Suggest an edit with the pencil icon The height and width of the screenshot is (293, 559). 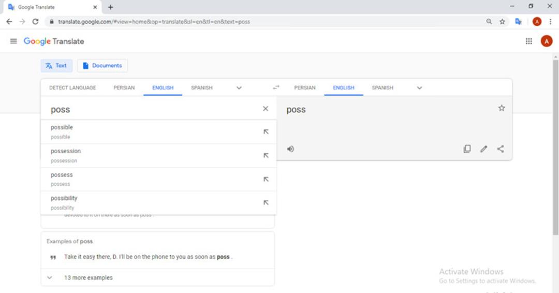(484, 149)
